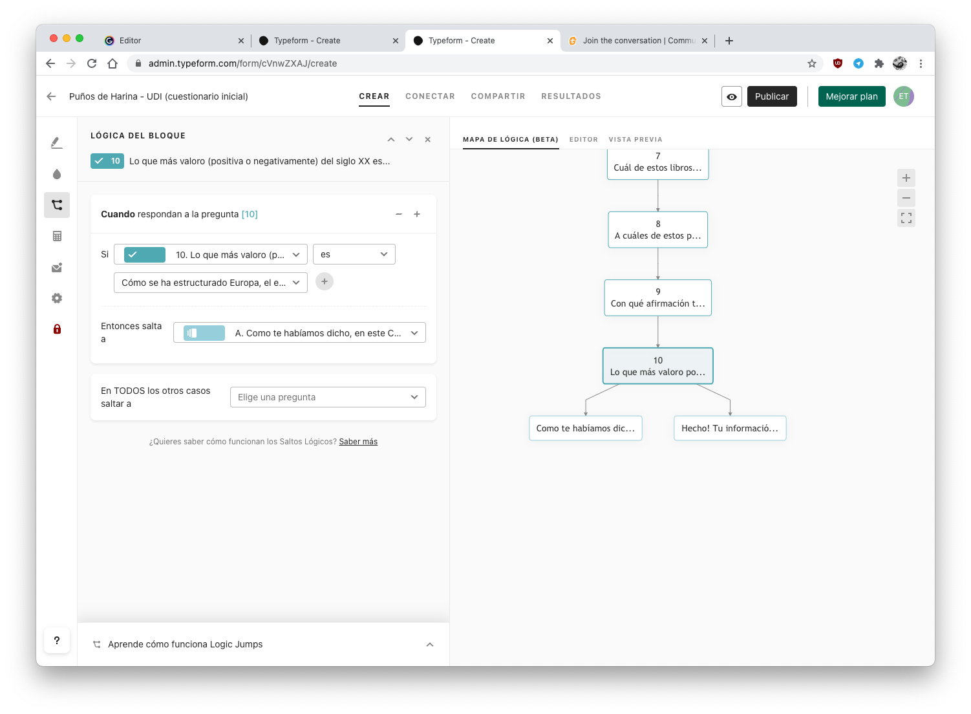This screenshot has height=714, width=971.
Task: Select node 8 'A cuáles de estos p...'
Action: click(657, 230)
